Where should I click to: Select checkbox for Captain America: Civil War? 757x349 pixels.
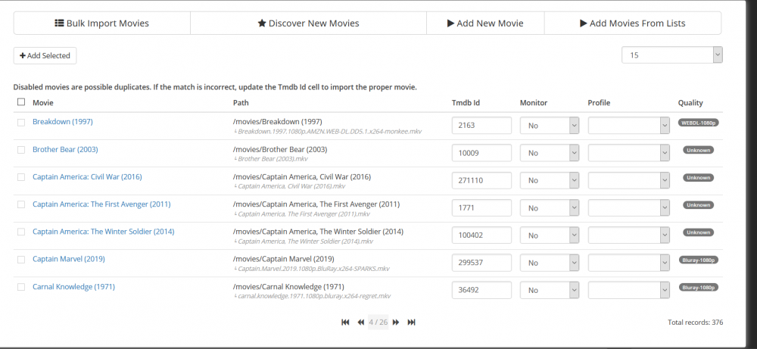click(21, 177)
